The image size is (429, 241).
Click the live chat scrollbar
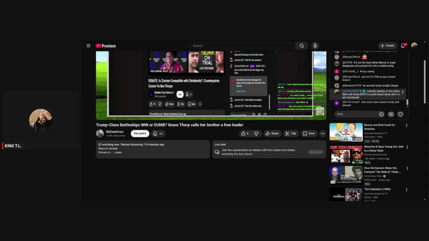[x=408, y=102]
